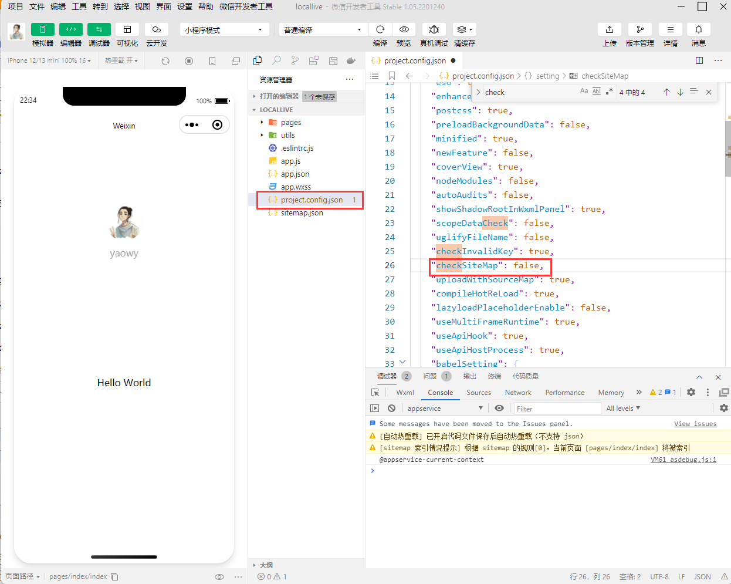Click the simulator capsule menu dots
Image resolution: width=731 pixels, height=584 pixels.
click(192, 124)
